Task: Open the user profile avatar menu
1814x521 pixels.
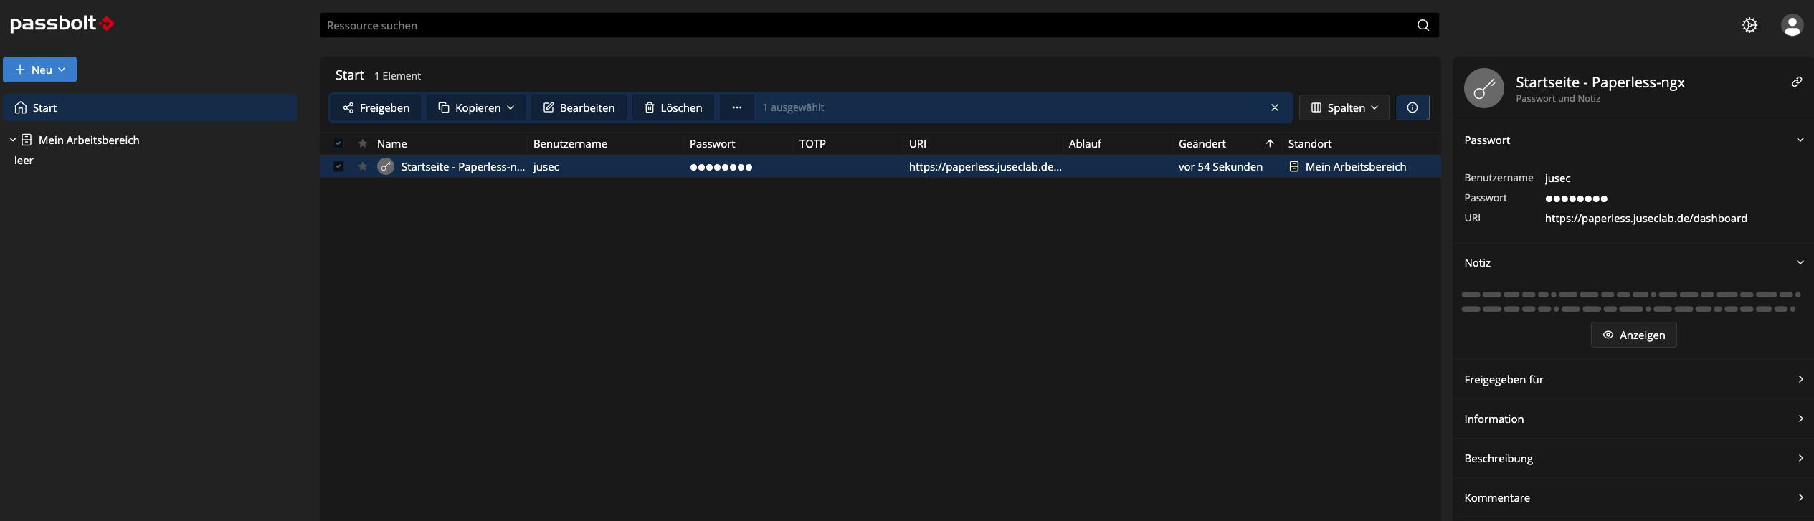Action: (1792, 25)
